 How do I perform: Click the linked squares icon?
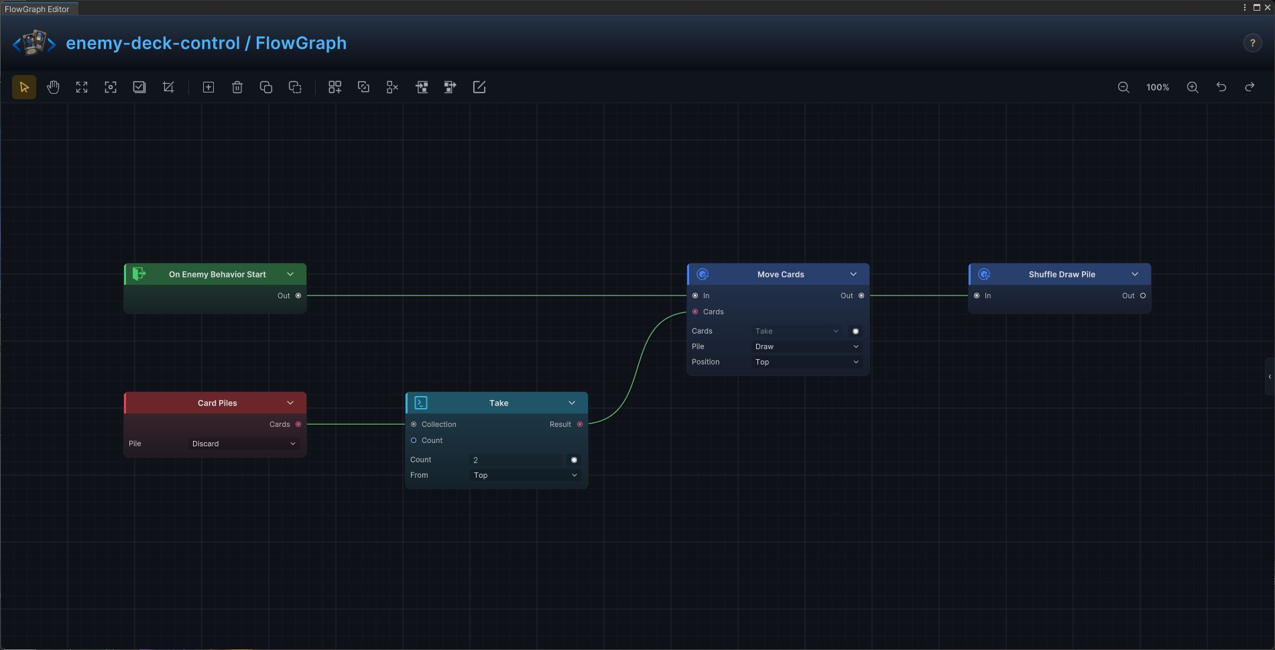point(364,87)
